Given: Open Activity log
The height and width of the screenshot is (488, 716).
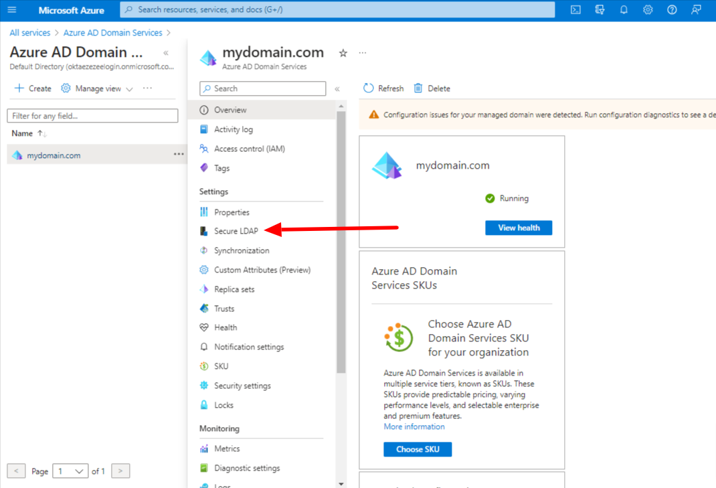Looking at the screenshot, I should (234, 129).
